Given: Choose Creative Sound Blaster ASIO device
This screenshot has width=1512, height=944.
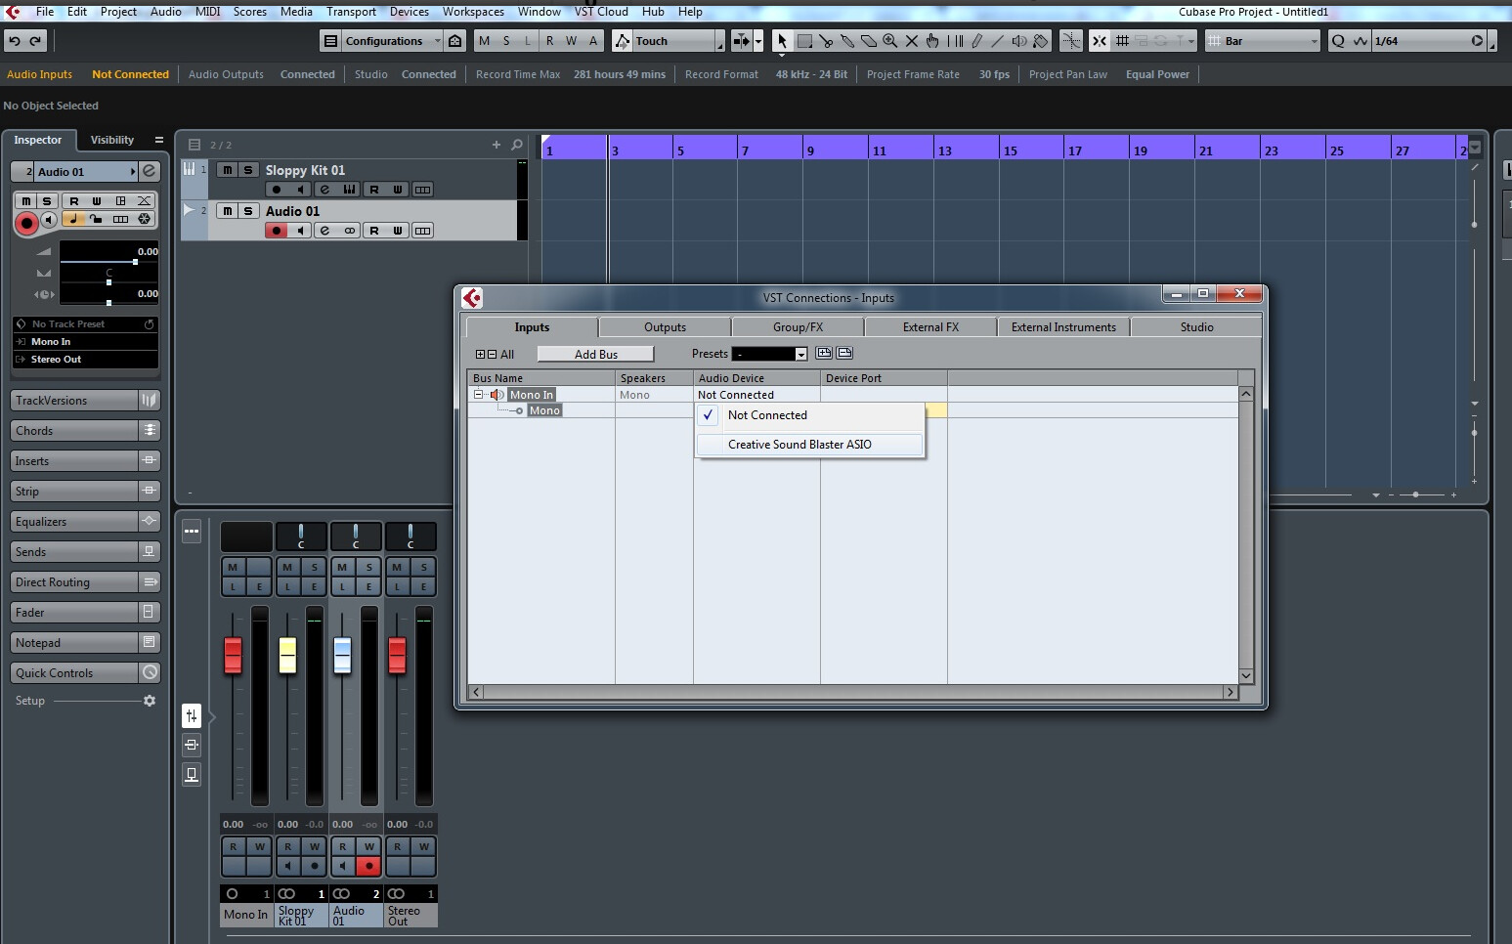Looking at the screenshot, I should [x=799, y=445].
